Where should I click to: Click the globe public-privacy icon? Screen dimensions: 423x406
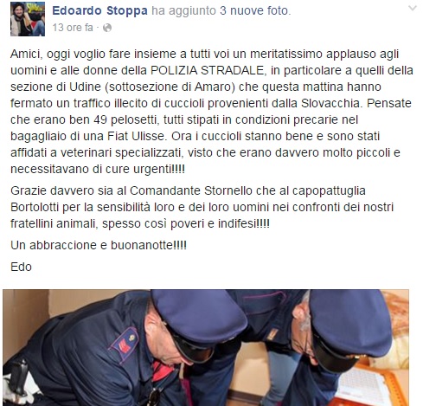click(107, 28)
